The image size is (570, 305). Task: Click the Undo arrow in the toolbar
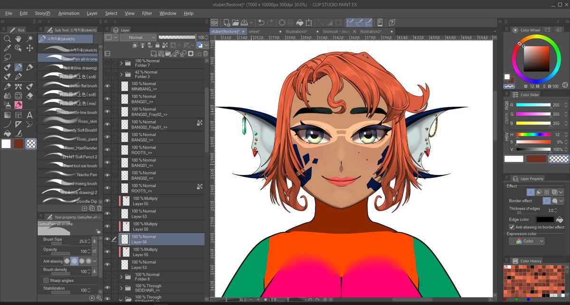[x=261, y=22]
